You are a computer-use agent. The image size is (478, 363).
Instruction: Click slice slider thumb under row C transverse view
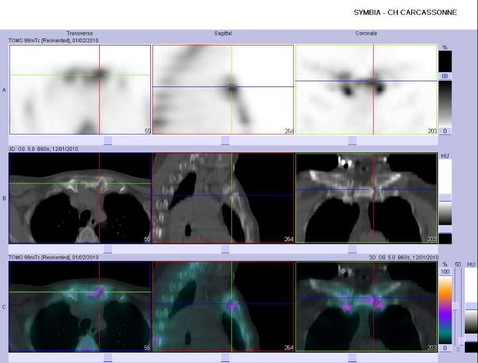(x=108, y=358)
